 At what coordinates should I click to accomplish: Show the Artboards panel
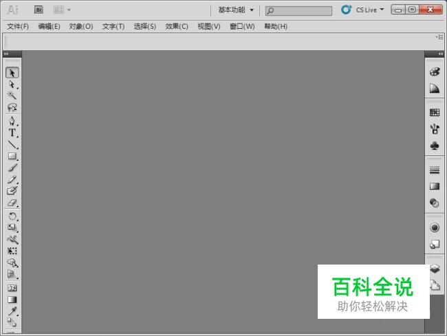435,285
